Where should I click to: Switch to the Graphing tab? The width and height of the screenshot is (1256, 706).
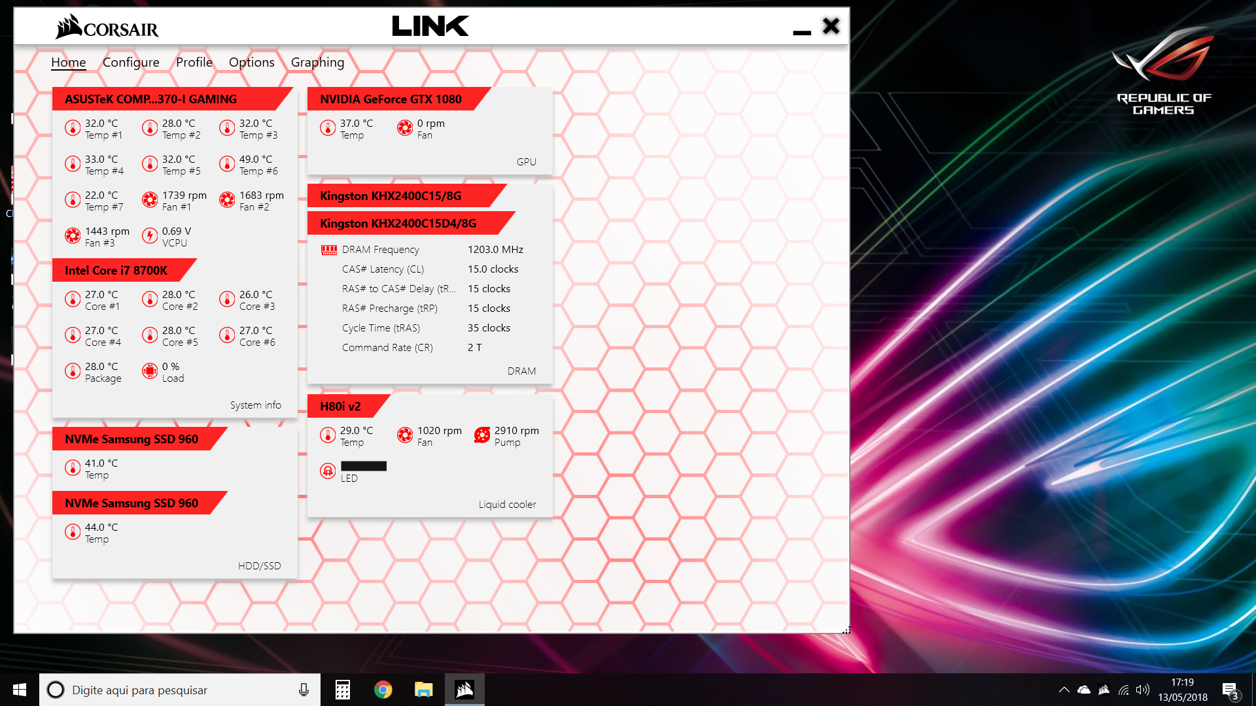click(317, 62)
